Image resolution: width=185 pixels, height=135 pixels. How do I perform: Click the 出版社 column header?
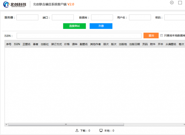coord(45,44)
